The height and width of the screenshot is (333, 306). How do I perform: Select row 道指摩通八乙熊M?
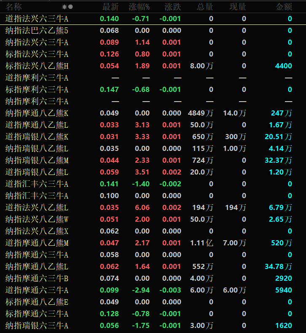[x=153, y=243]
